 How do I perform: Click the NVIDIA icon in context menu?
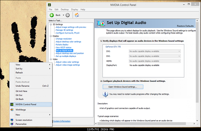pyautogui.click(x=12, y=104)
